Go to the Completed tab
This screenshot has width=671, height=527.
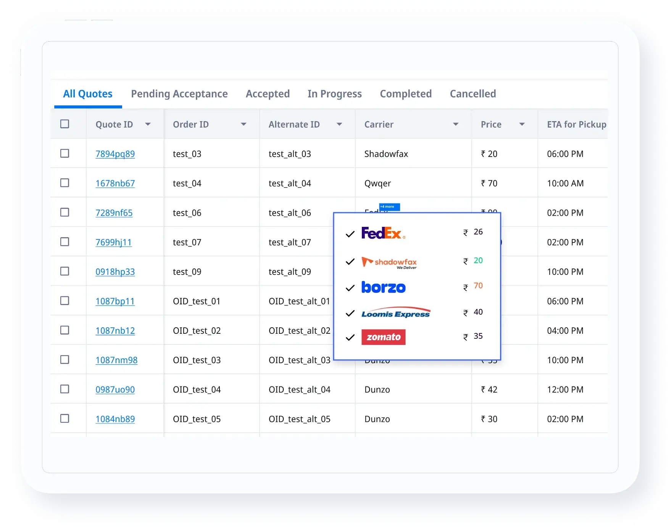pos(405,94)
